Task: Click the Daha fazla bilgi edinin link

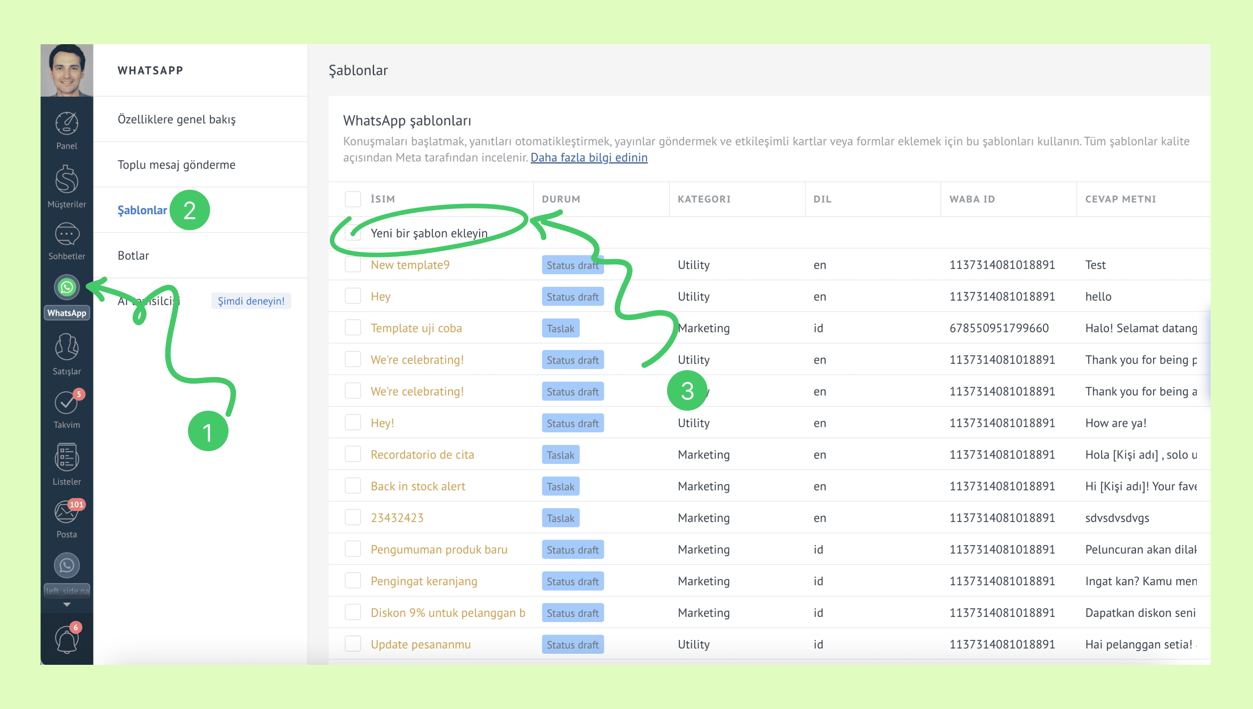Action: coord(589,157)
